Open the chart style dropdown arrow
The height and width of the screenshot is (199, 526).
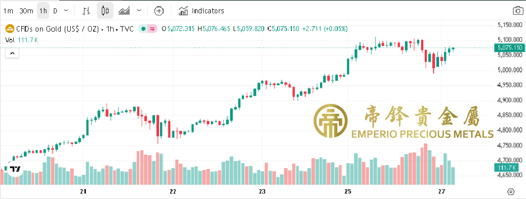coord(139,10)
